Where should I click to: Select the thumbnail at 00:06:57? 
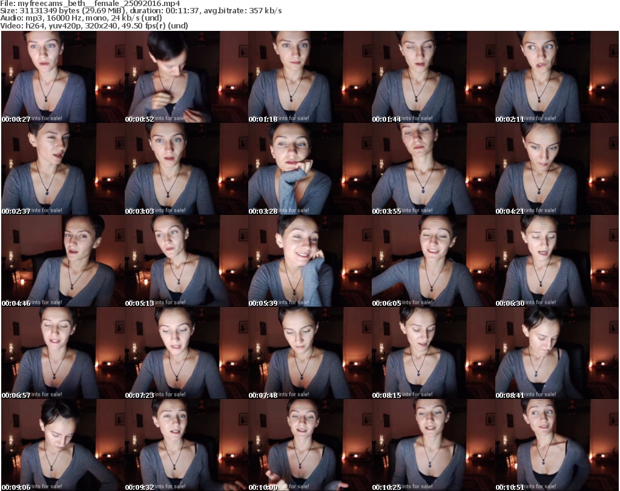click(63, 353)
